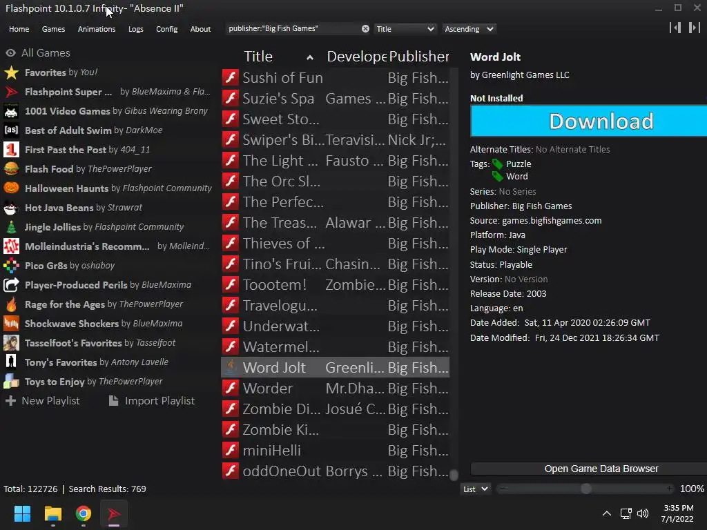
Task: Click the Developer column header
Action: 356,57
